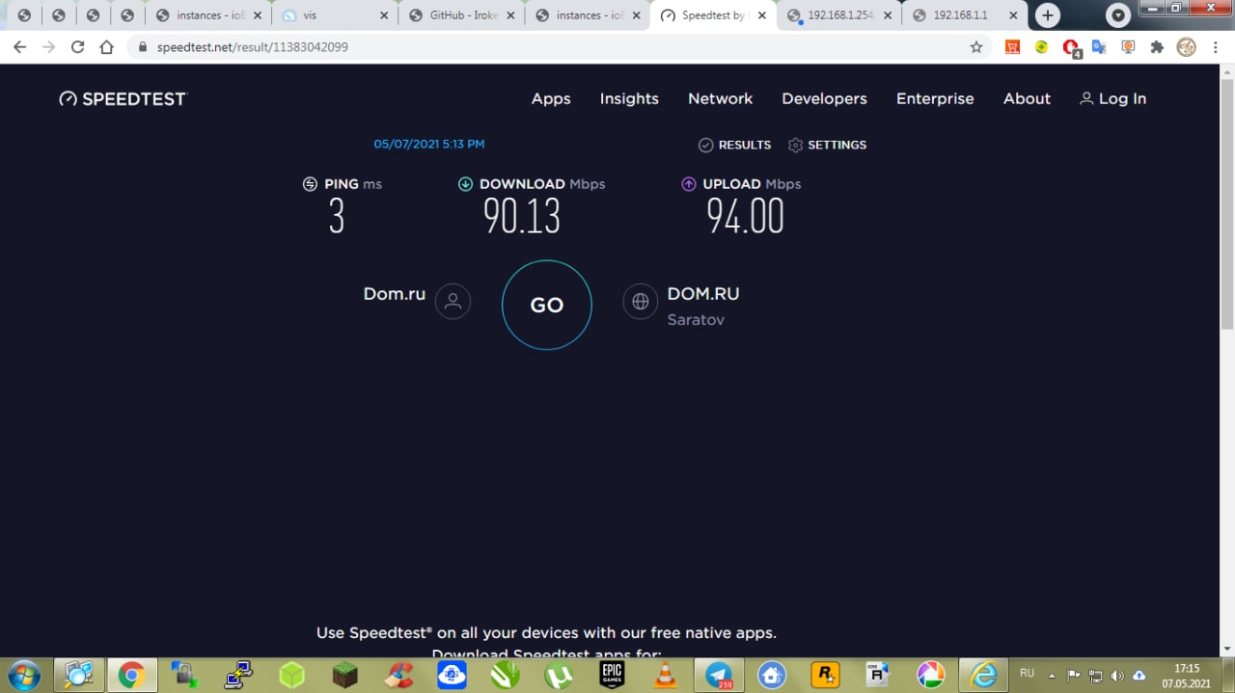The width and height of the screenshot is (1235, 693).
Task: Click the Log In link
Action: (x=1112, y=98)
